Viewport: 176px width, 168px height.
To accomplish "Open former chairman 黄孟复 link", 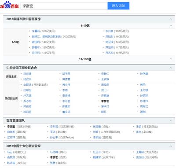I will point(66,79).
